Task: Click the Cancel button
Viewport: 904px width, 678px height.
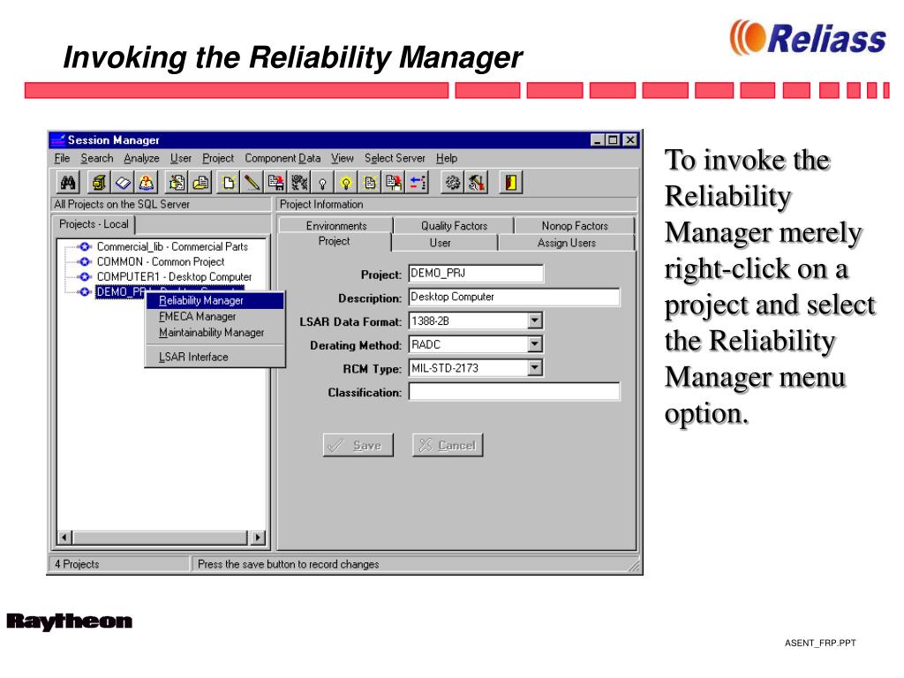Action: (448, 445)
